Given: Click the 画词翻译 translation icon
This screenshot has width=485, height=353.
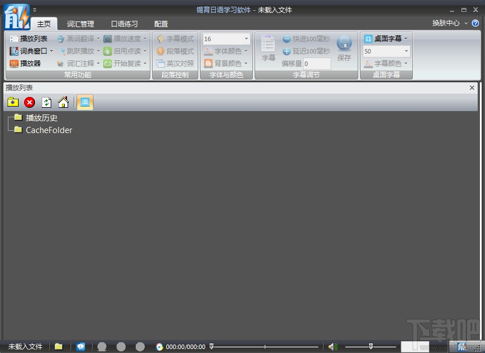Looking at the screenshot, I should pyautogui.click(x=61, y=39).
